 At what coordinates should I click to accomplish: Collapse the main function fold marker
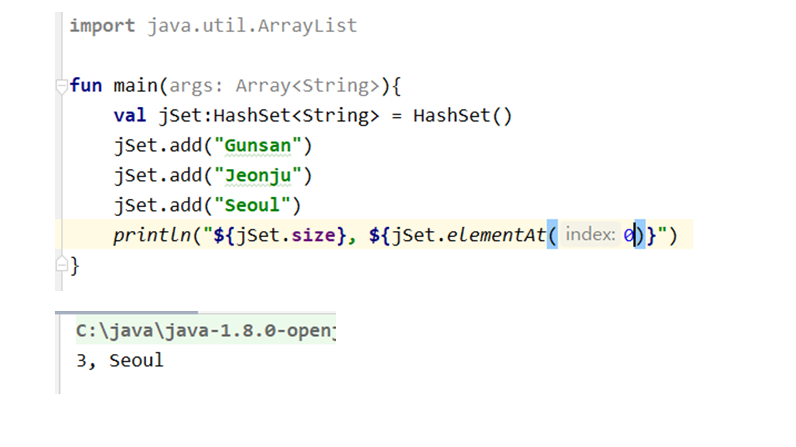tap(61, 86)
